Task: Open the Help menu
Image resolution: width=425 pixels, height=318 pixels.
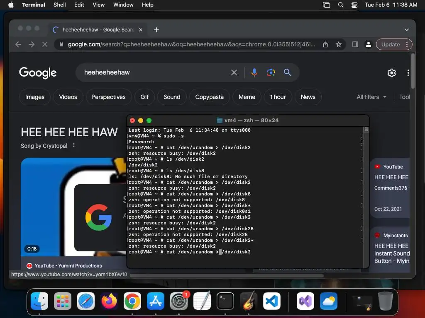Action: 147,5
